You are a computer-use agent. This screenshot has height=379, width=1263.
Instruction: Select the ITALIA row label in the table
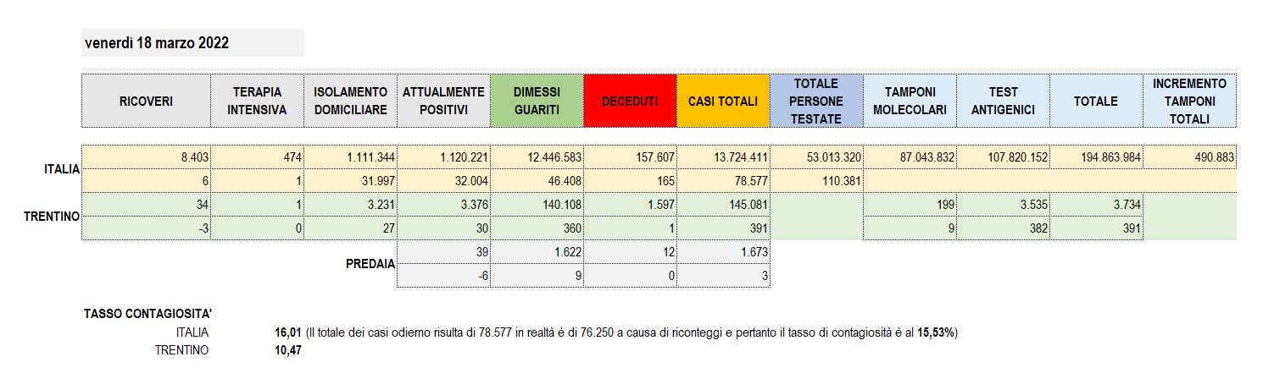(62, 169)
